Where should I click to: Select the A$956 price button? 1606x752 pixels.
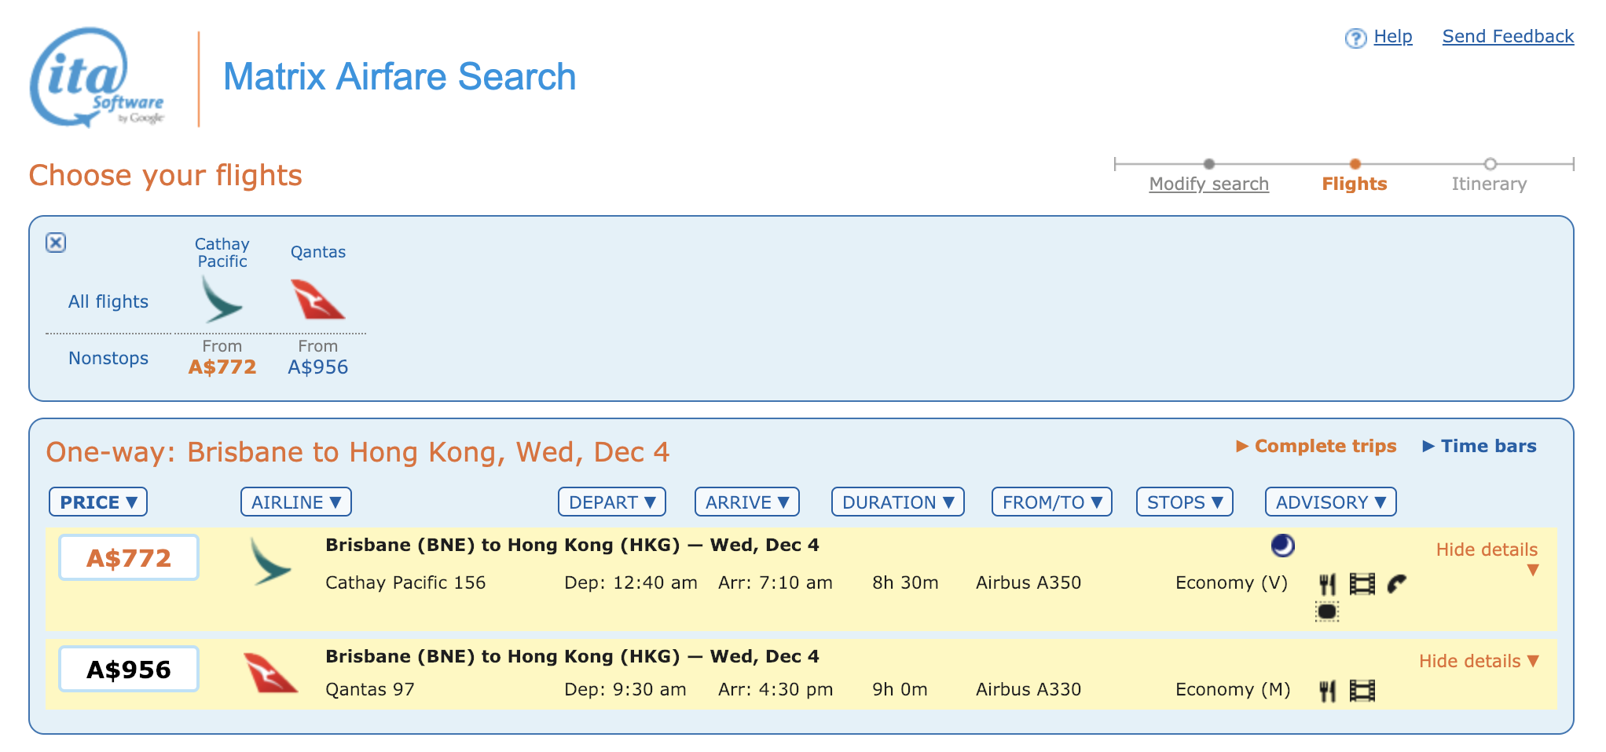click(129, 670)
